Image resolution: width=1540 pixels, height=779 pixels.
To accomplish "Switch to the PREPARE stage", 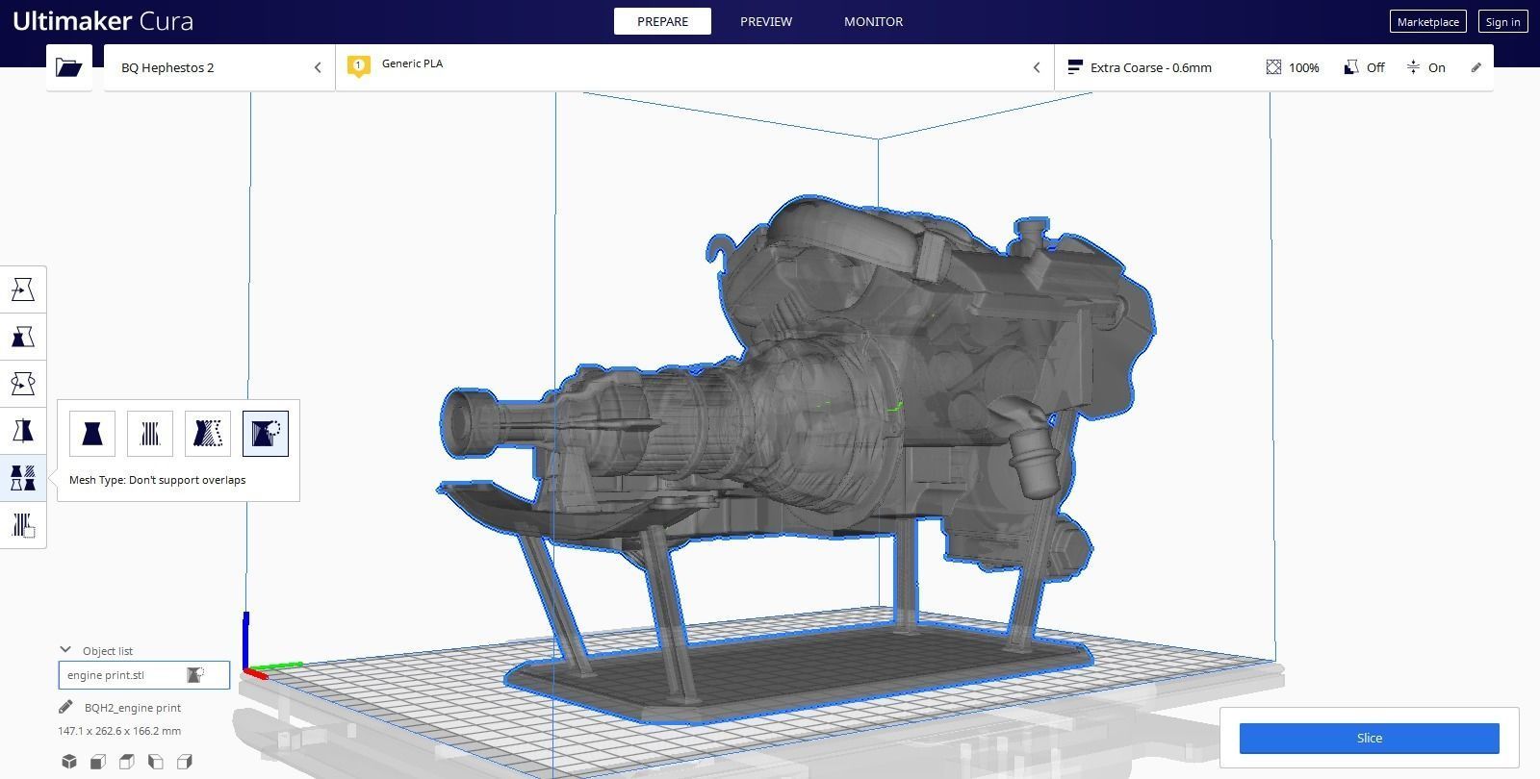I will click(662, 21).
